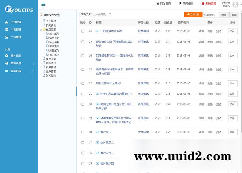Select checkbox for document ID 24

(x=83, y=56)
